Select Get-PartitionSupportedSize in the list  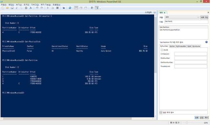click(184, 30)
